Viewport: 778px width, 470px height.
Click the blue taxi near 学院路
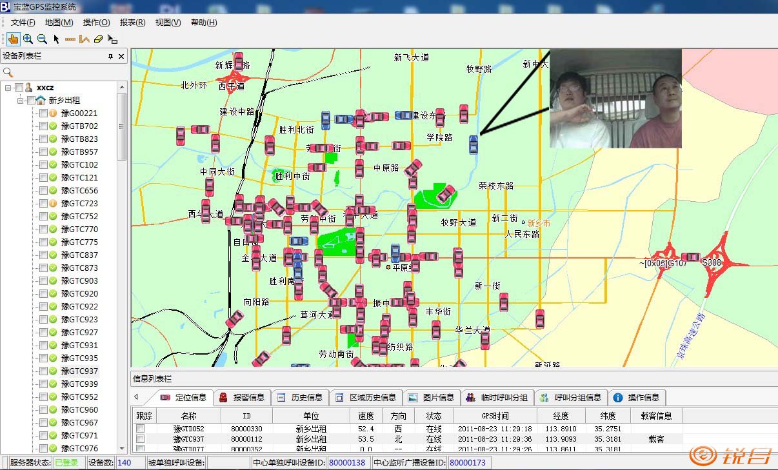coord(474,144)
